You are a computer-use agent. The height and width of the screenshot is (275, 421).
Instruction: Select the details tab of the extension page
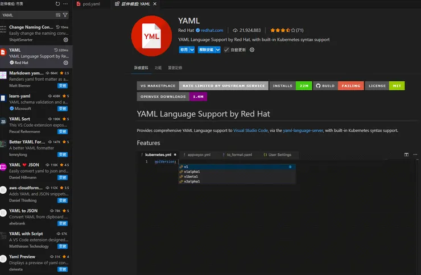coord(141,68)
